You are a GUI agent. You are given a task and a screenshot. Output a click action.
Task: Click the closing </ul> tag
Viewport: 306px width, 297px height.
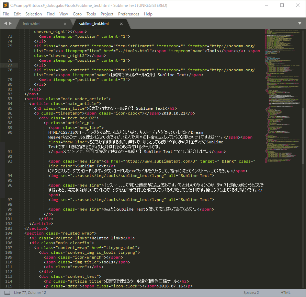[35, 89]
